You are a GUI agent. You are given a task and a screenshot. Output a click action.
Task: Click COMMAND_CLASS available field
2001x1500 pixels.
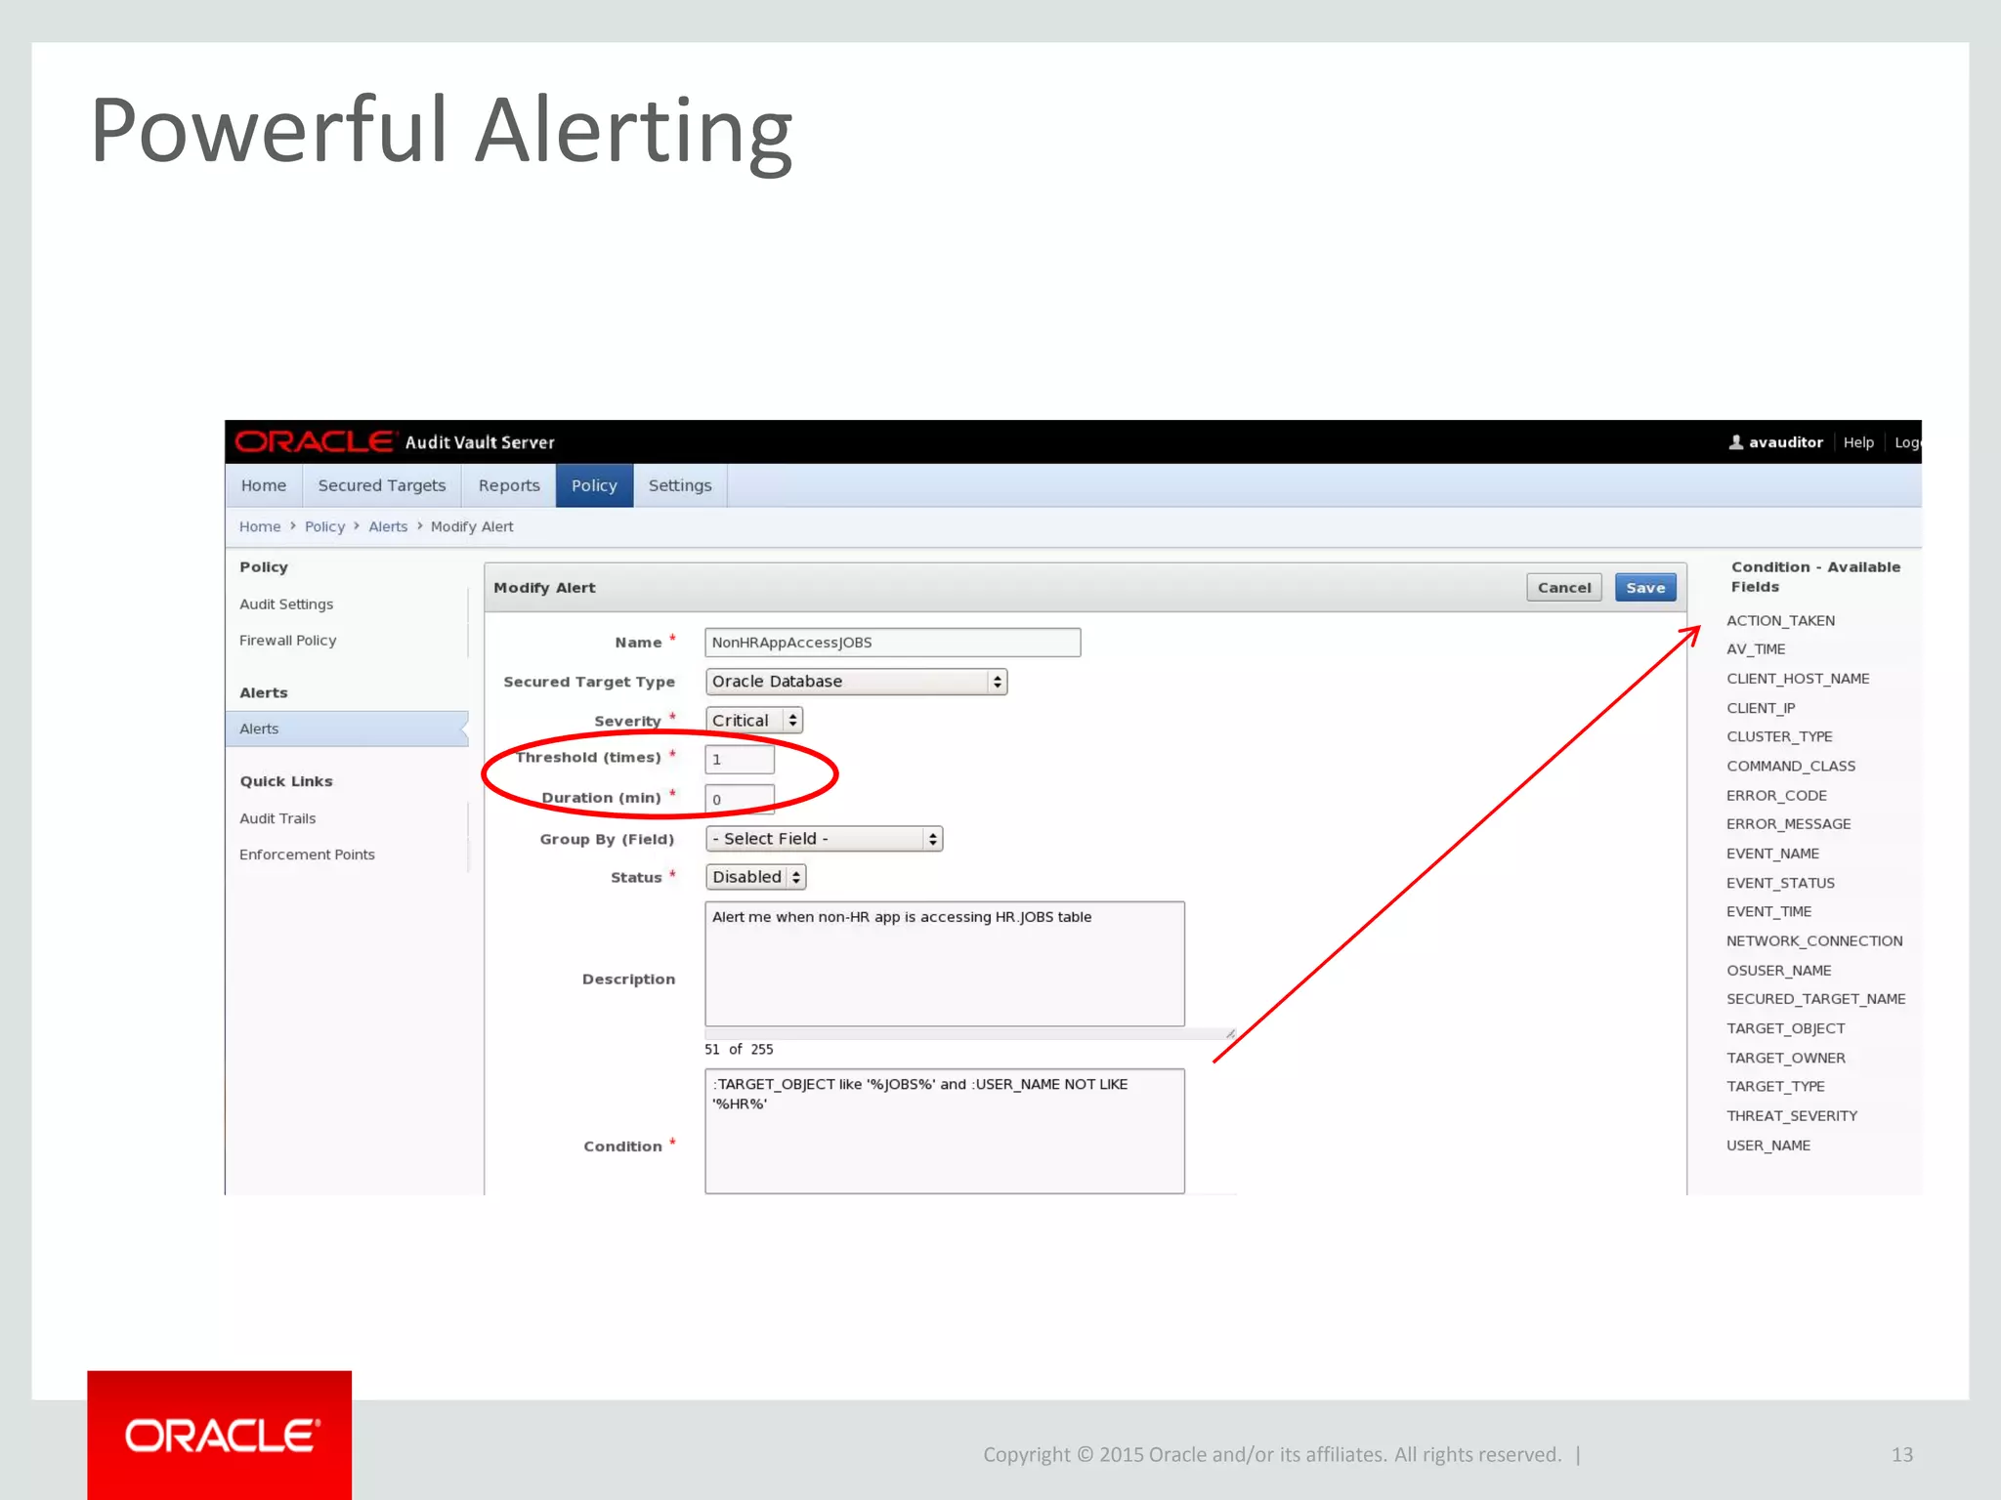pos(1791,767)
